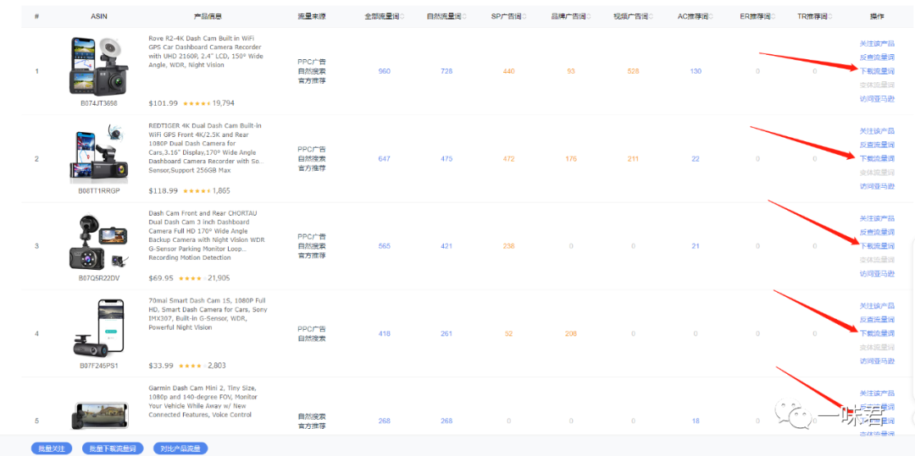915x456 pixels.
Task: Click the 对比产品流量 button
Action: click(x=180, y=448)
